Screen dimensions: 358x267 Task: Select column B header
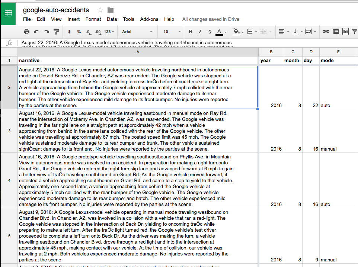pyautogui.click(x=271, y=52)
